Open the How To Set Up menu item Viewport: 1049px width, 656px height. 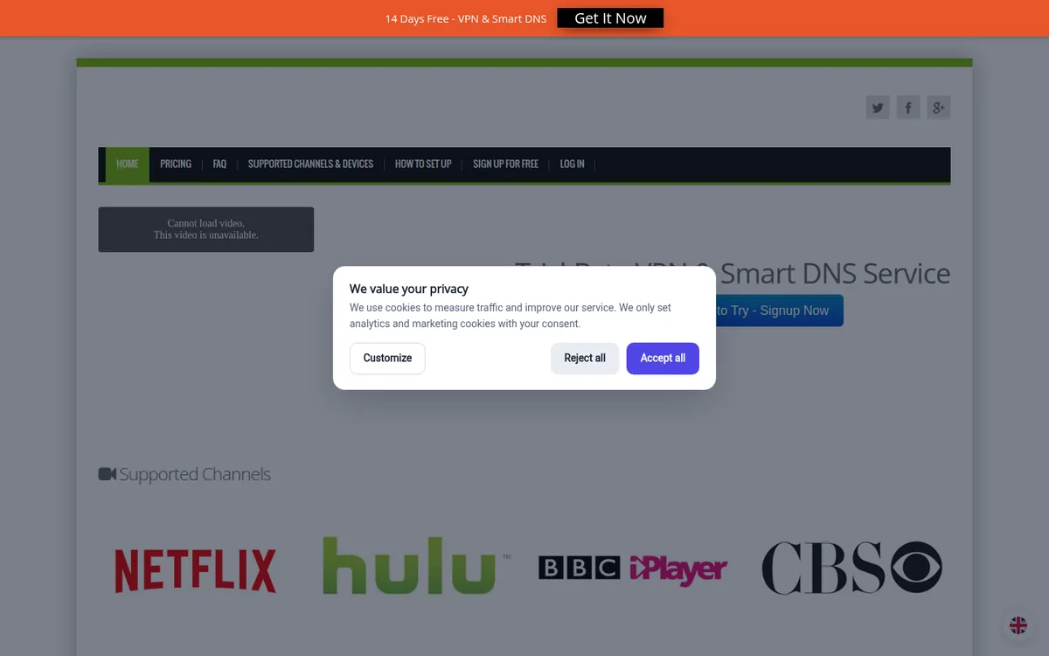click(423, 164)
